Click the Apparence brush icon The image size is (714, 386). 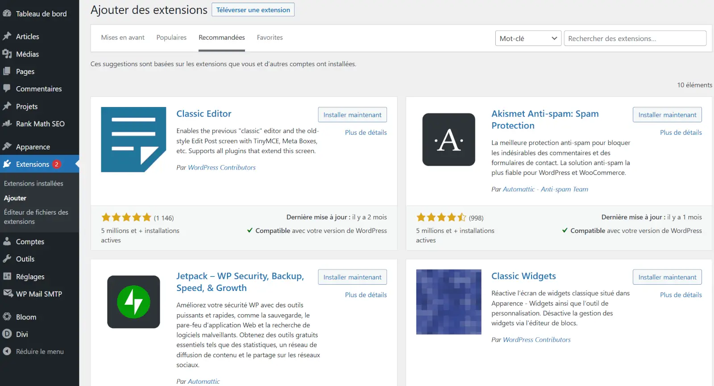click(7, 146)
